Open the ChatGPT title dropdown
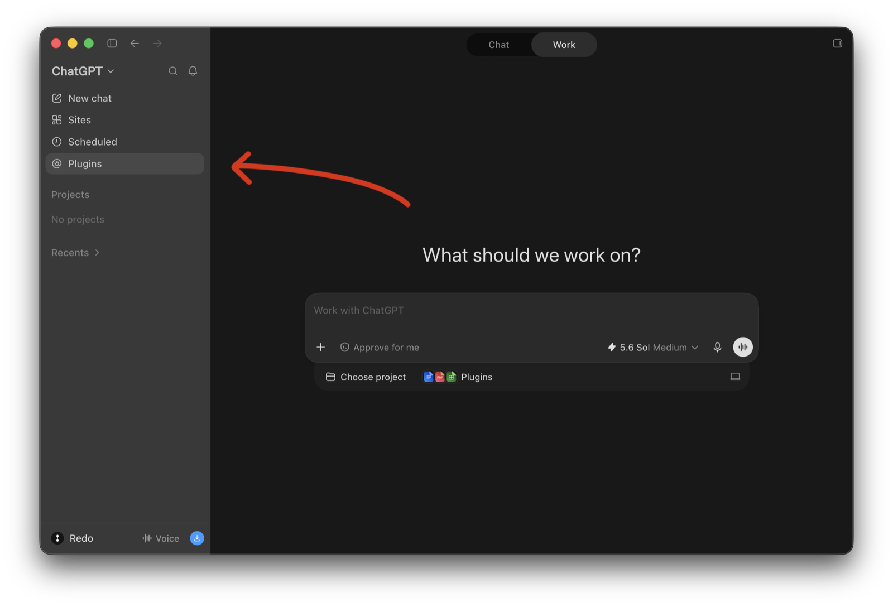Image resolution: width=893 pixels, height=607 pixels. [x=83, y=71]
